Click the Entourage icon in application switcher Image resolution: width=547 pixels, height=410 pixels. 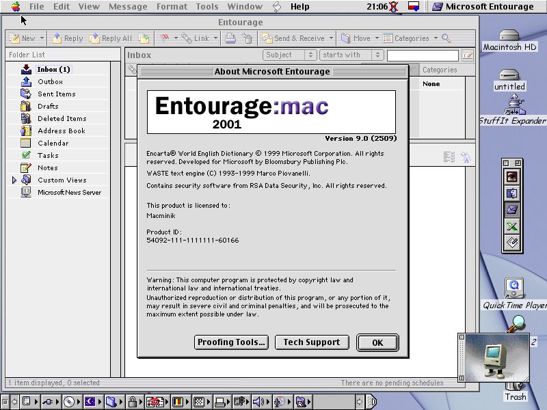coord(511,210)
